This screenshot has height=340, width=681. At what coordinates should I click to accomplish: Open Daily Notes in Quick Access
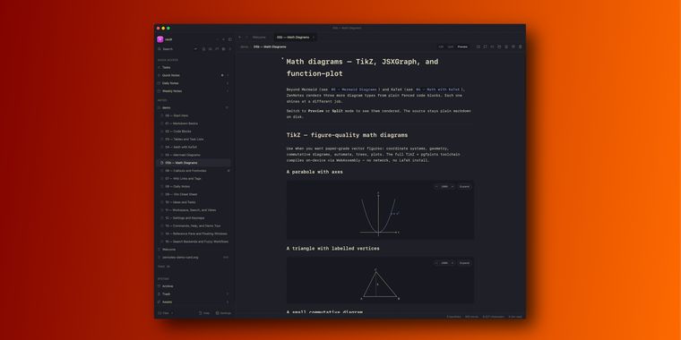click(x=194, y=83)
